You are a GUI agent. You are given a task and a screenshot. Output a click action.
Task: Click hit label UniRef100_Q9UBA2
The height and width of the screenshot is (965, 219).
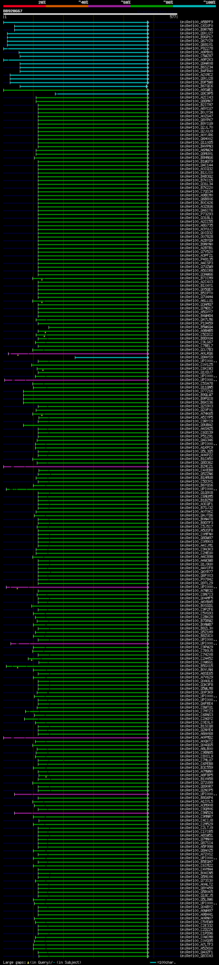(196, 425)
